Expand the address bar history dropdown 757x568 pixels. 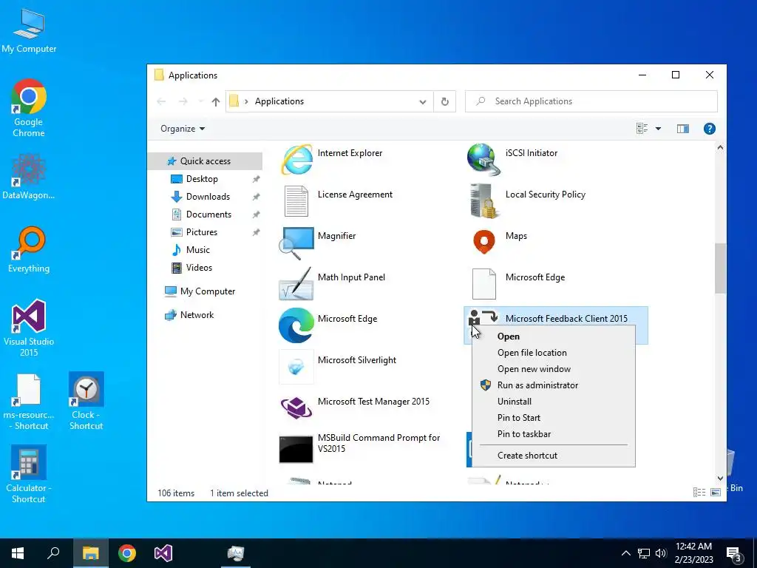[x=422, y=101]
